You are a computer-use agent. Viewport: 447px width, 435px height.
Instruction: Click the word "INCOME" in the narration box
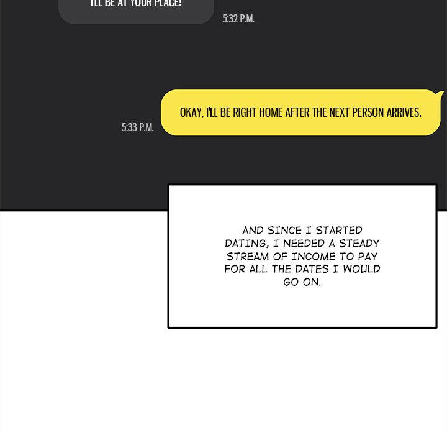(314, 256)
